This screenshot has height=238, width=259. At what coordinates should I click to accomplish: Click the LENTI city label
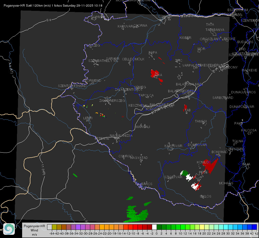88,118
